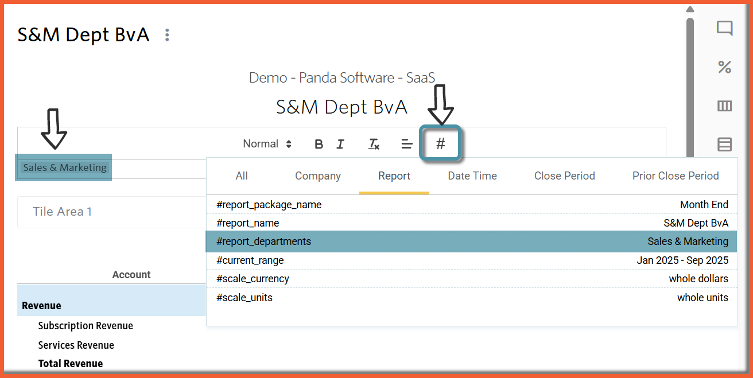Switch to the Date Time tab
The height and width of the screenshot is (378, 753).
pos(472,176)
